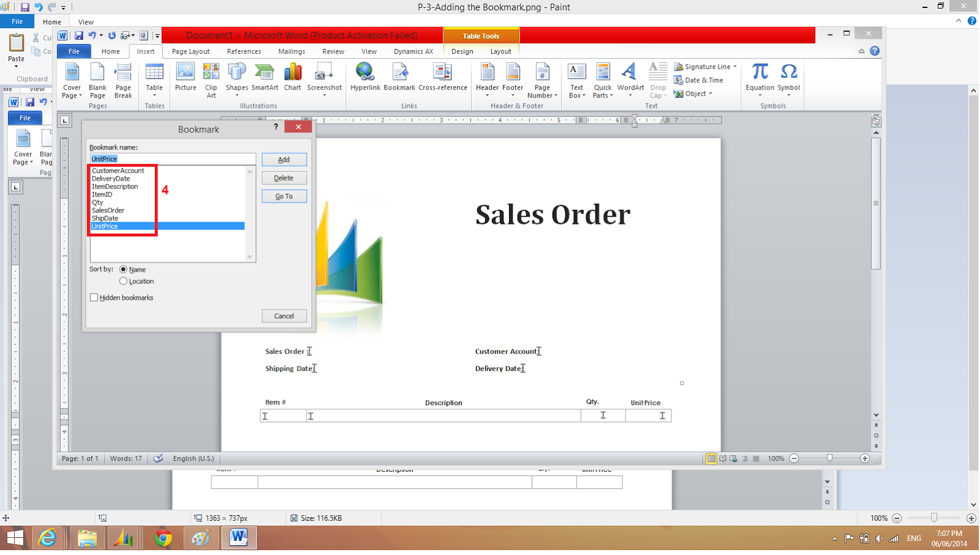The width and height of the screenshot is (980, 555).
Task: Switch to the Dynamics AX tab
Action: pos(413,51)
